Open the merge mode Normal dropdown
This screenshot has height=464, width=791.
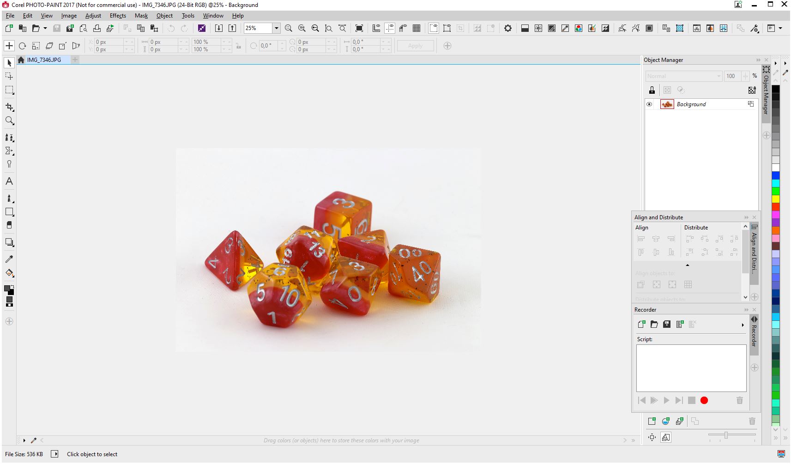click(x=683, y=76)
